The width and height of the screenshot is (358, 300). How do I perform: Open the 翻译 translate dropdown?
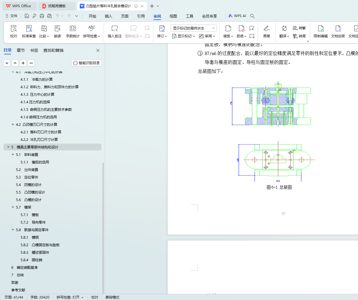[x=284, y=36]
